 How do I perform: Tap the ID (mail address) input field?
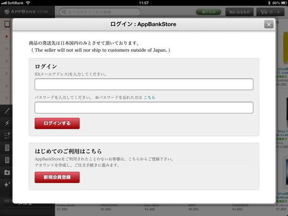click(x=144, y=84)
